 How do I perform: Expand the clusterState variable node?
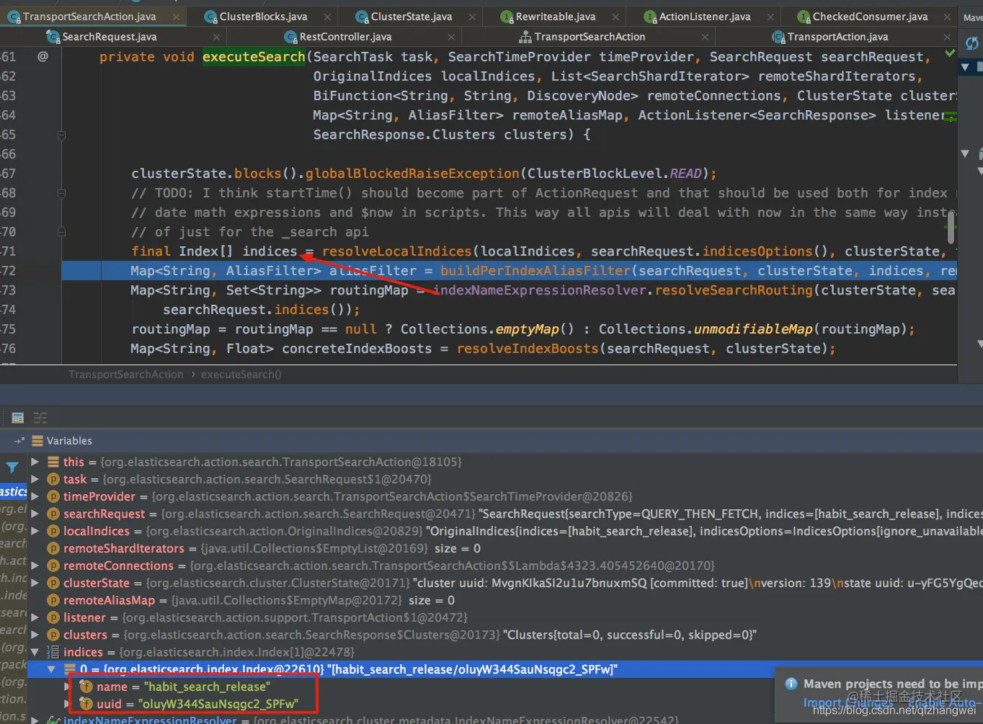(35, 583)
